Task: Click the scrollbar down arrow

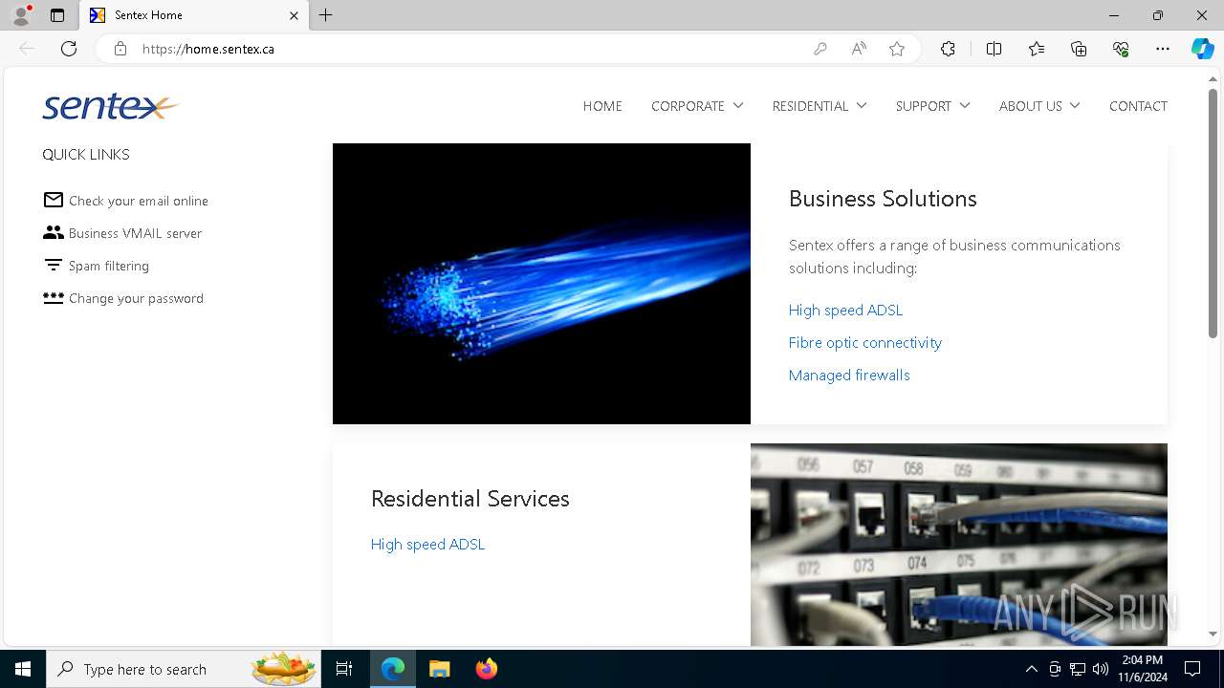Action: click(1213, 634)
